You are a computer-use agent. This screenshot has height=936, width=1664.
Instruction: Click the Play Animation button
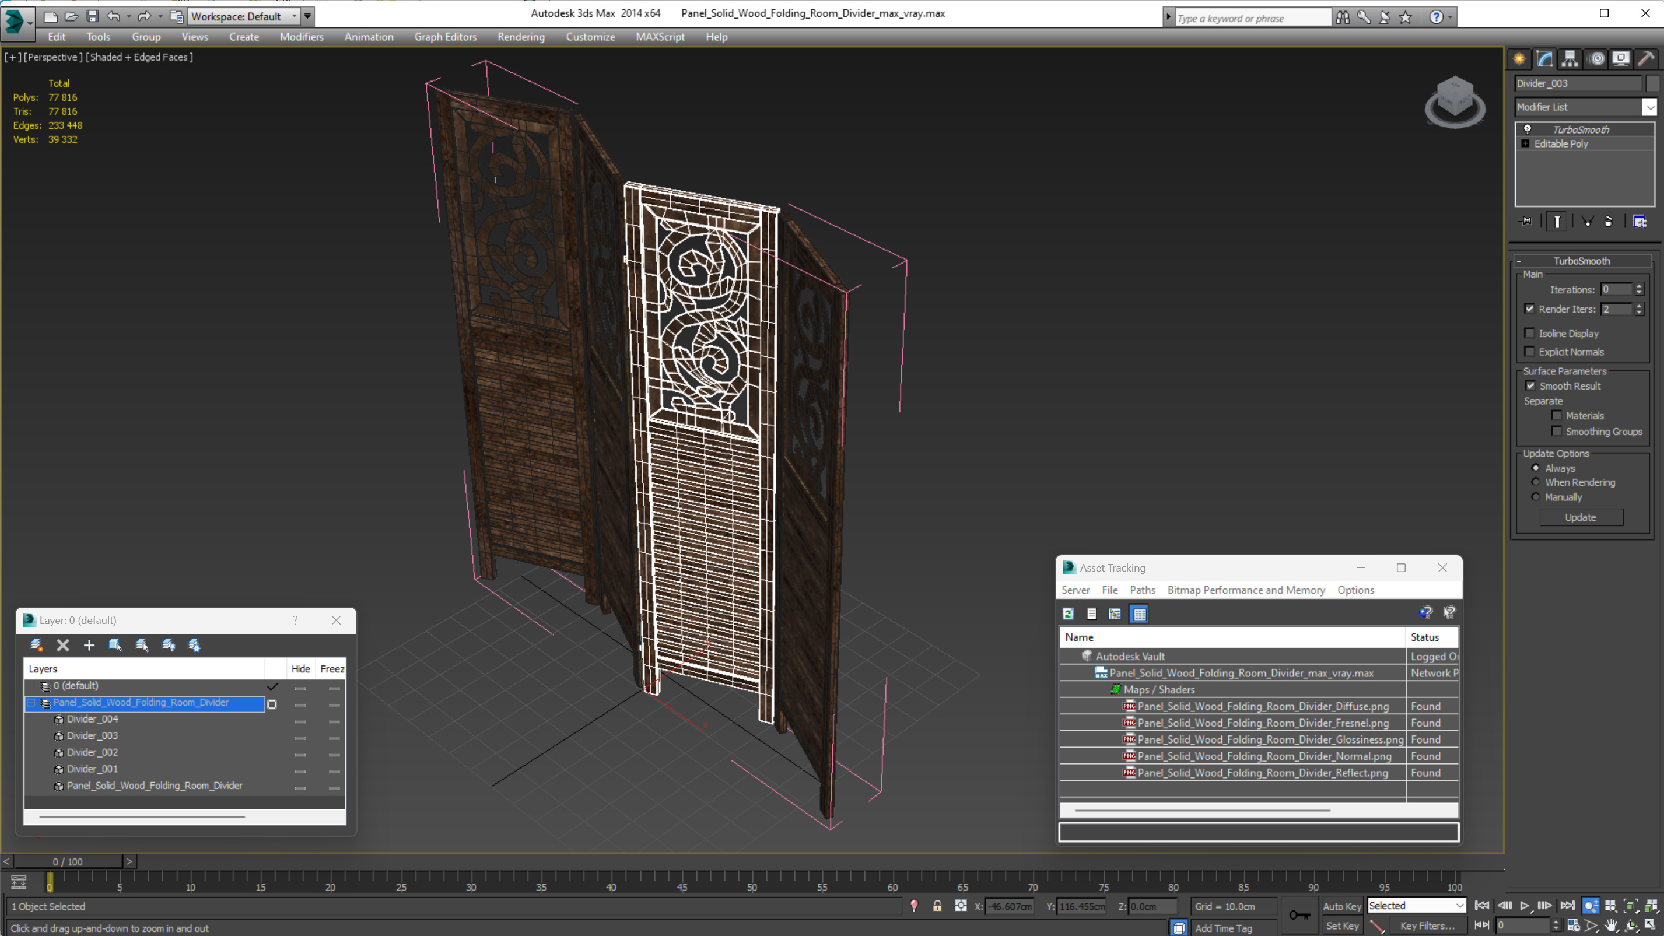tap(1525, 906)
